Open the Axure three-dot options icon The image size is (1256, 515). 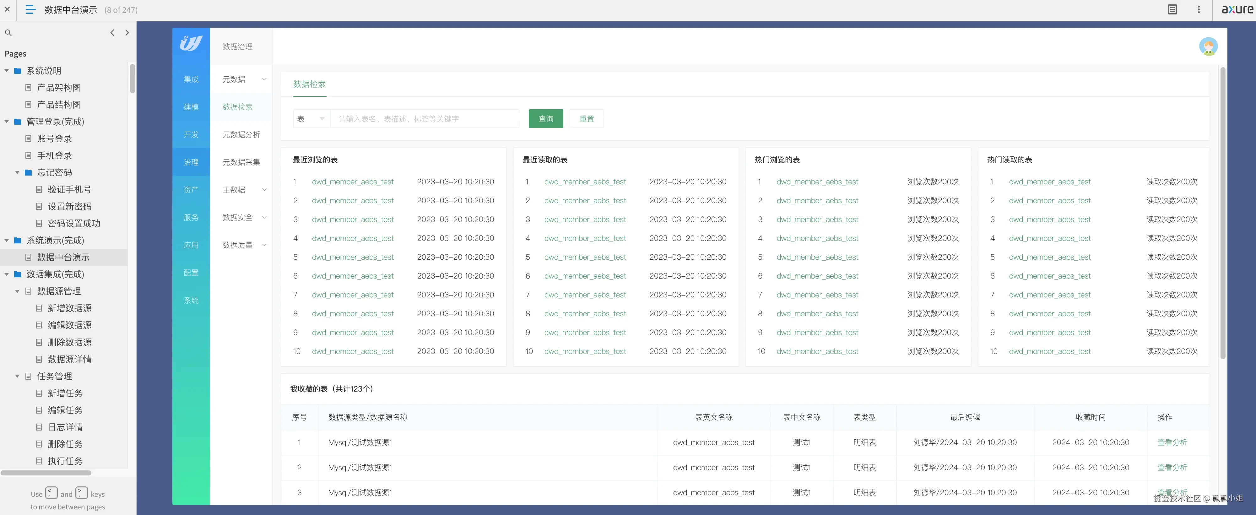(1199, 9)
